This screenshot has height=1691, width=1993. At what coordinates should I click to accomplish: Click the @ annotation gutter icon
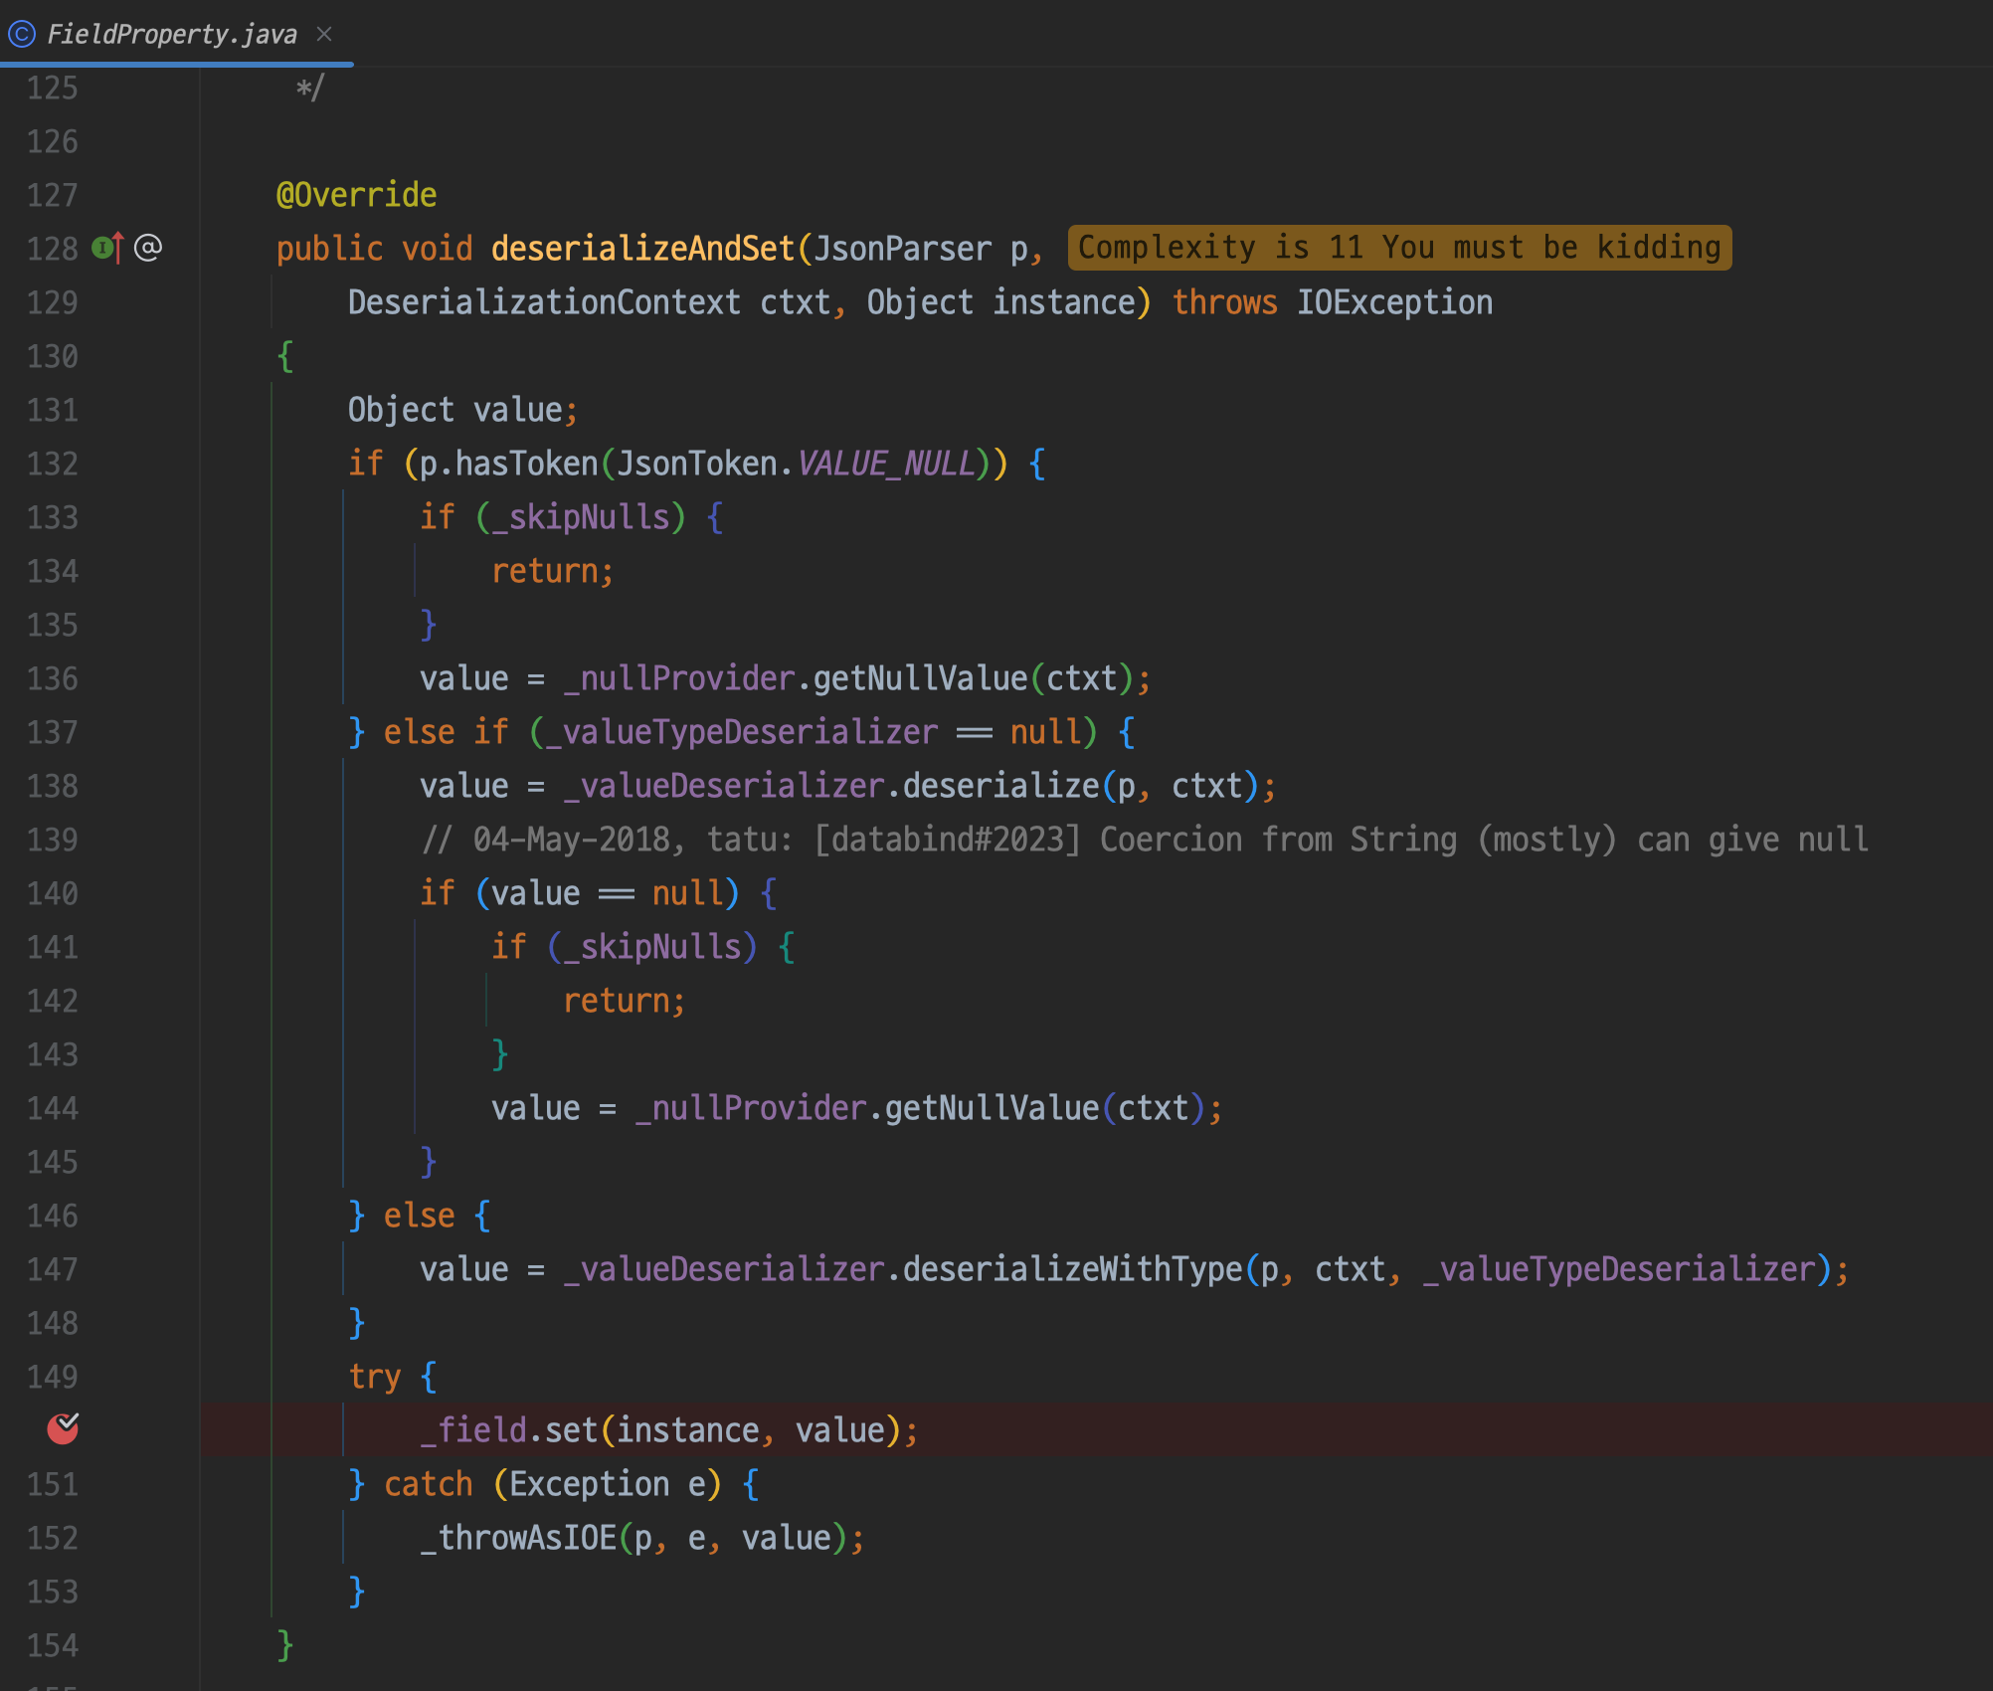pyautogui.click(x=148, y=248)
